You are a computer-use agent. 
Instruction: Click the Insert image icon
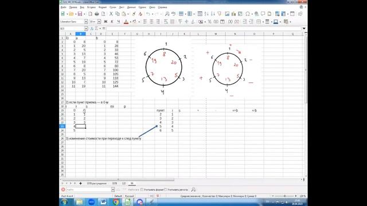pos(227,14)
